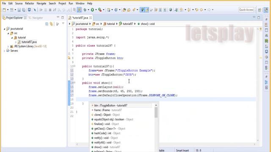
Task: Click the Quick Access search field
Action: pyautogui.click(x=246, y=10)
